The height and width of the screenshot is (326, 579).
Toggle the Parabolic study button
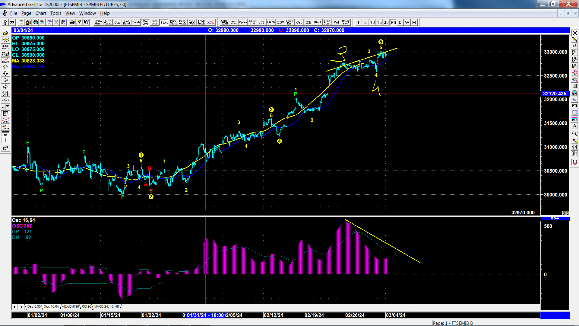pos(154,22)
